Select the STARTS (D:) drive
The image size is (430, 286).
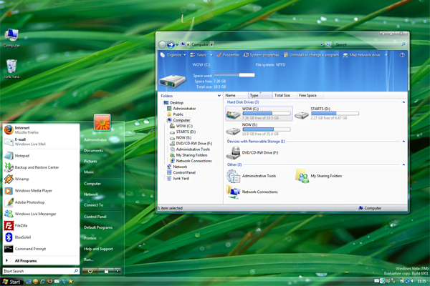327,113
